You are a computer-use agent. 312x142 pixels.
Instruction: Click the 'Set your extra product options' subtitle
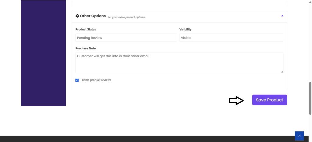[x=126, y=17]
